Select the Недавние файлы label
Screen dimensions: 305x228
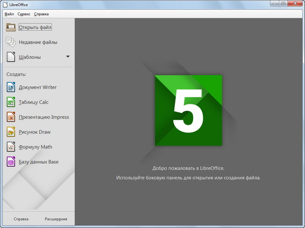tap(38, 42)
